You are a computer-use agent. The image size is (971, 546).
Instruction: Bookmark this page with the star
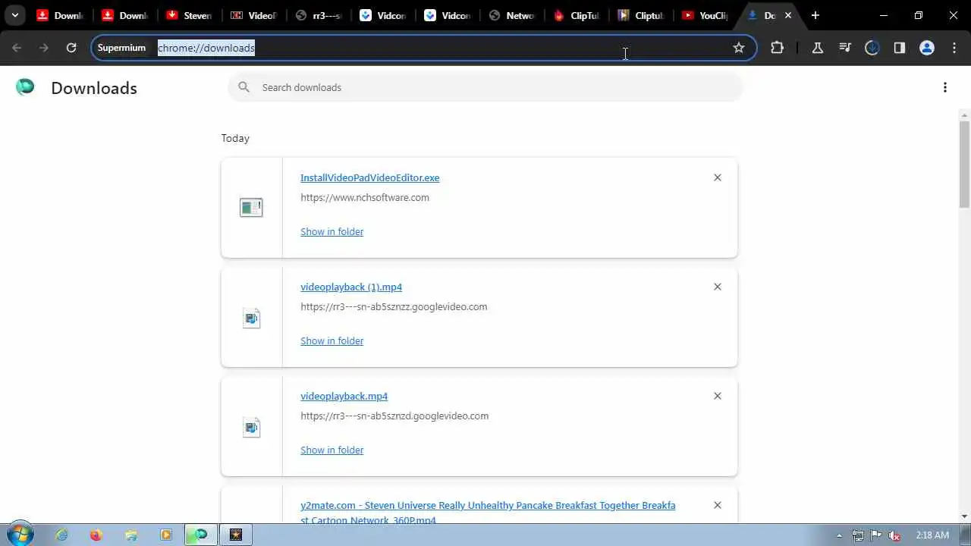click(x=739, y=48)
